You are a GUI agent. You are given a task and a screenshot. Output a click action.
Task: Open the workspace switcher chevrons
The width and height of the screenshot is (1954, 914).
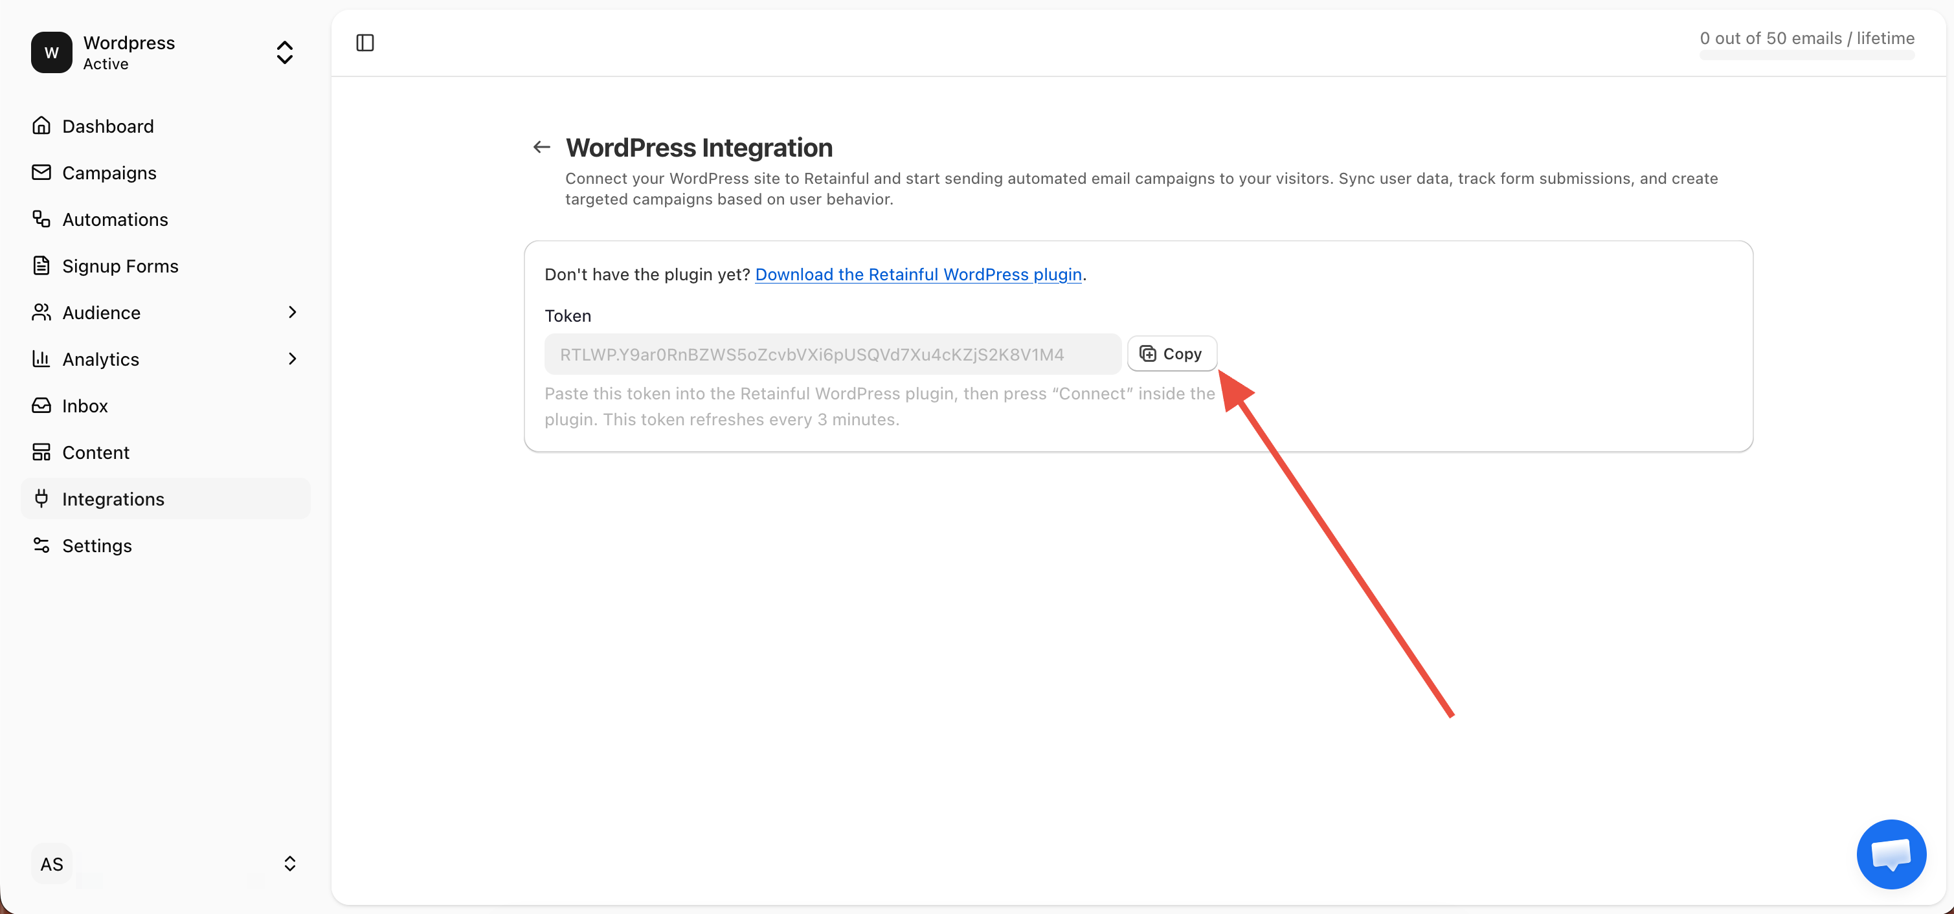(284, 52)
